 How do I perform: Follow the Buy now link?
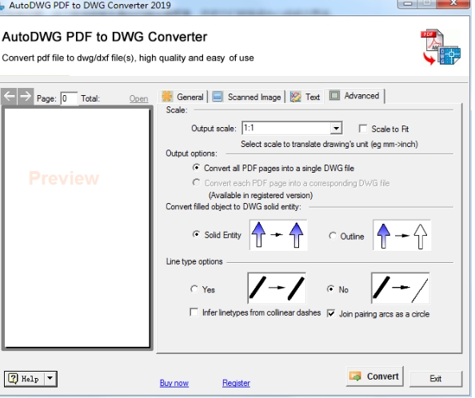[174, 383]
